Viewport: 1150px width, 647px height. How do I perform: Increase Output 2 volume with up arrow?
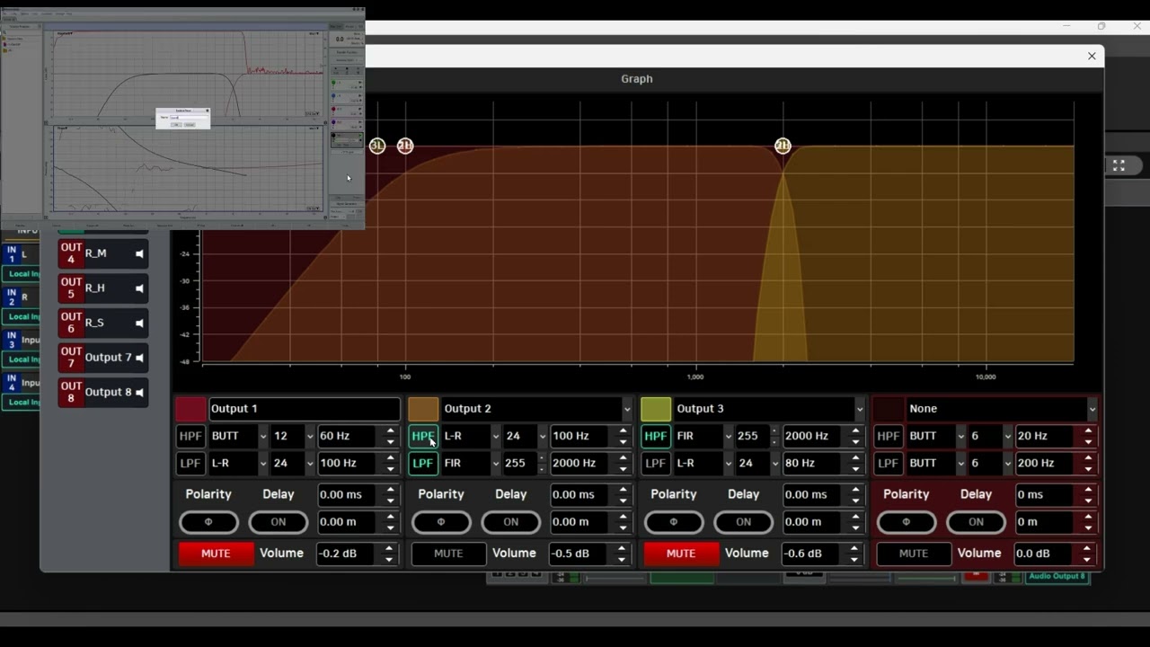[x=622, y=548]
